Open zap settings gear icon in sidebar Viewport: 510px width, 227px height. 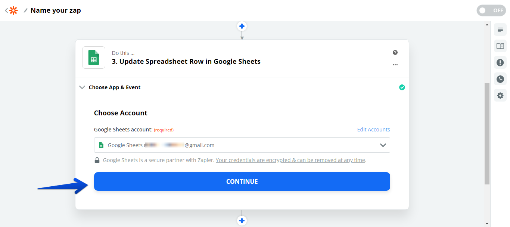pyautogui.click(x=500, y=96)
